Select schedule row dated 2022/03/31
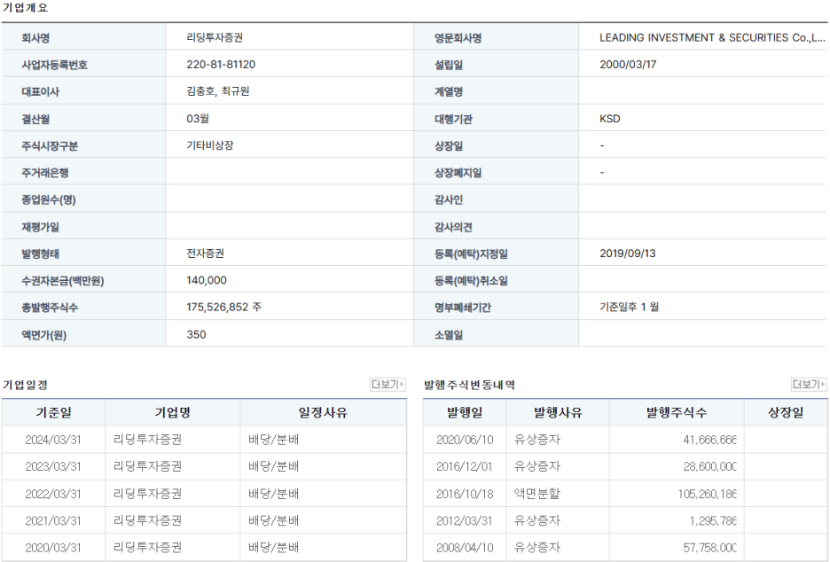830x562 pixels. click(204, 494)
